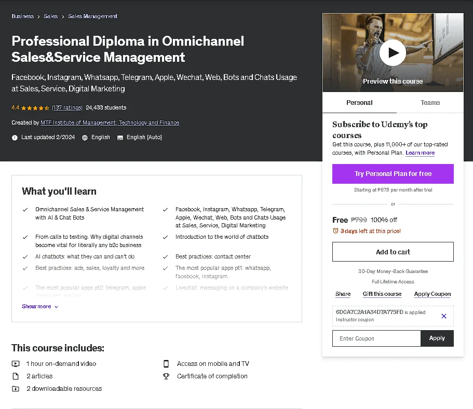Click the last updated alert icon
The height and width of the screenshot is (409, 473).
coord(15,138)
